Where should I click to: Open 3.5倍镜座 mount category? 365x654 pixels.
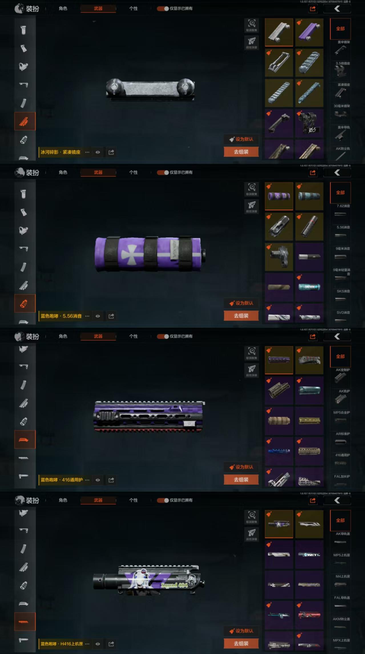[x=340, y=69]
